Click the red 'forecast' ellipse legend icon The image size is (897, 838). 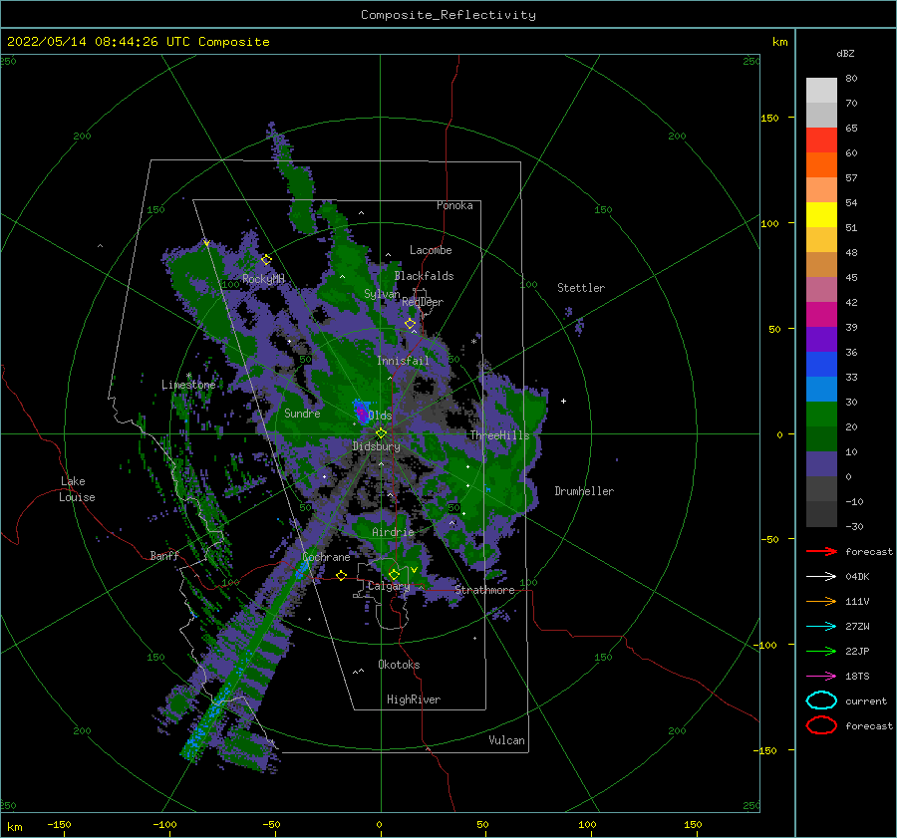(x=821, y=725)
